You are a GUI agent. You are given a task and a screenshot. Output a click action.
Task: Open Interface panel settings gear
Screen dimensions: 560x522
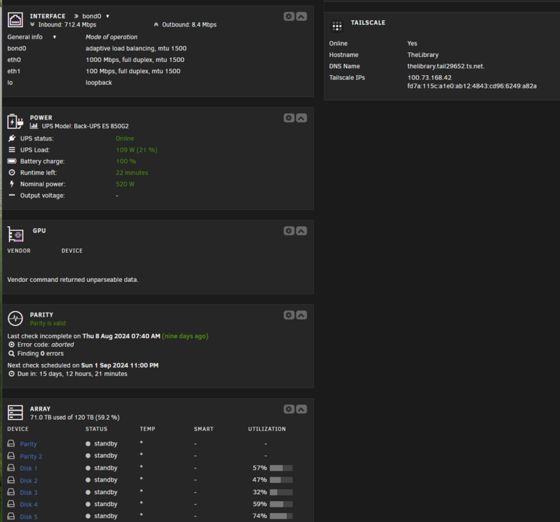[289, 17]
